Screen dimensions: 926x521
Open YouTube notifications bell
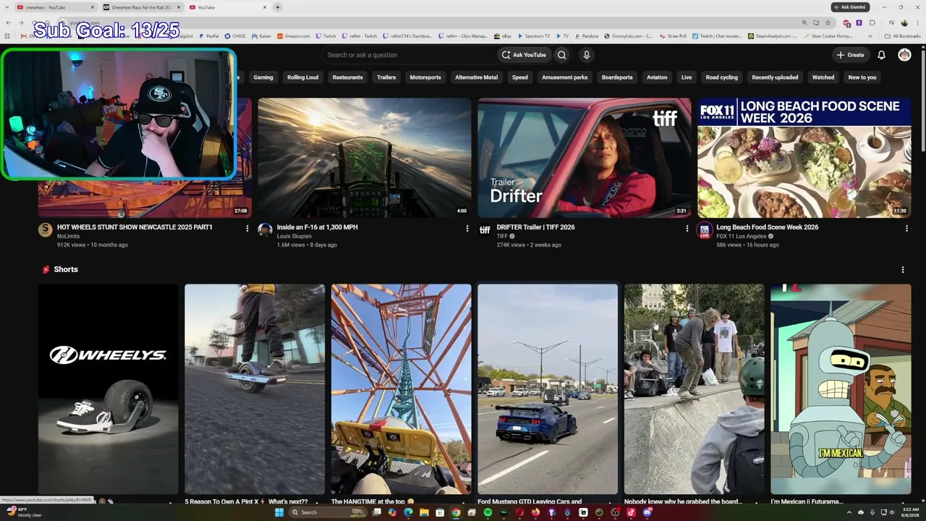click(881, 55)
